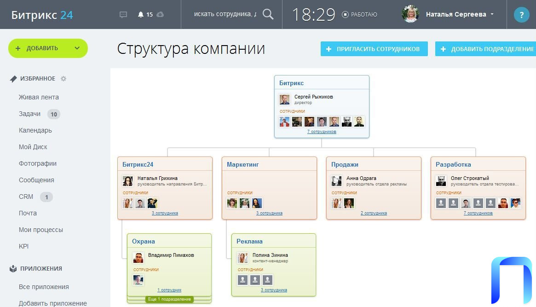Click first employee avatar in Маркетинг
The width and height of the screenshot is (536, 307).
pos(232,203)
